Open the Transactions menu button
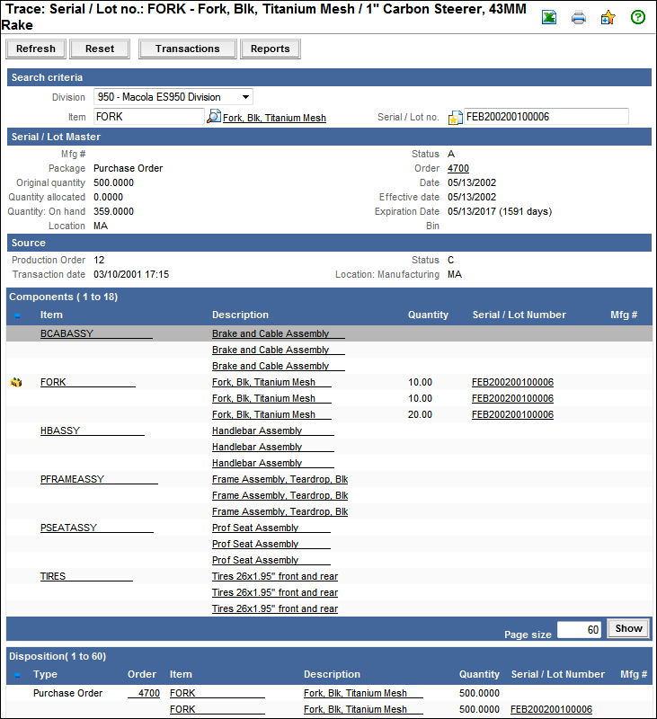The width and height of the screenshot is (657, 719). 187,49
